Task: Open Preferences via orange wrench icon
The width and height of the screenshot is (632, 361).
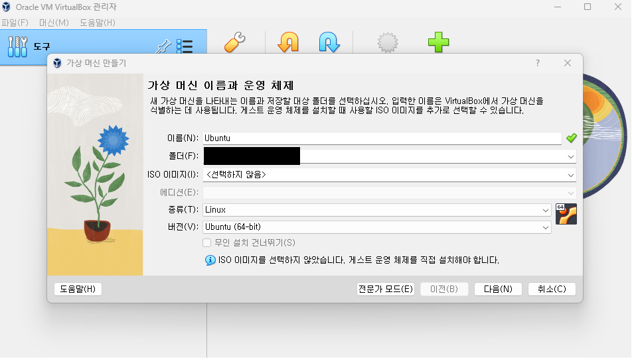Action: click(x=234, y=42)
